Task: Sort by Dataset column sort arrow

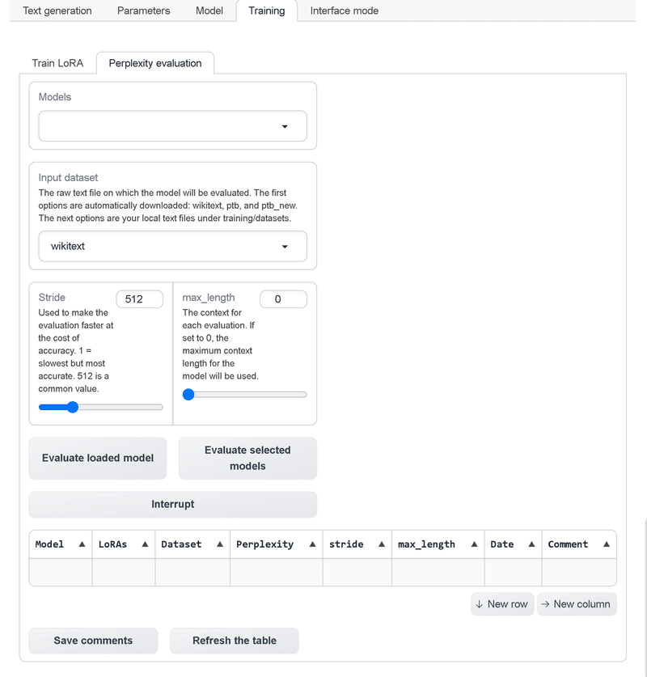Action: pos(219,544)
